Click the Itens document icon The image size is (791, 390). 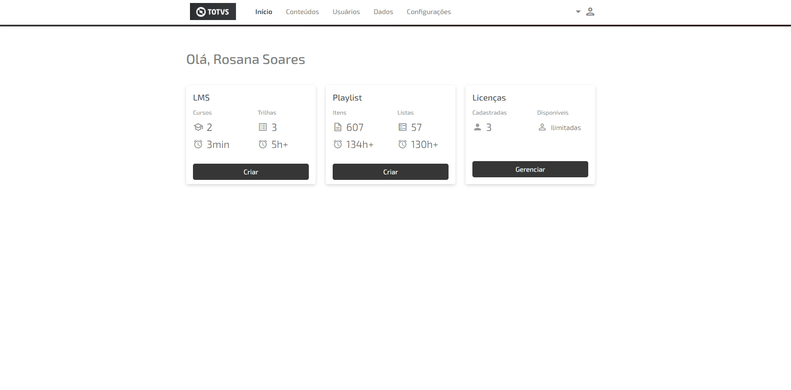tap(338, 127)
